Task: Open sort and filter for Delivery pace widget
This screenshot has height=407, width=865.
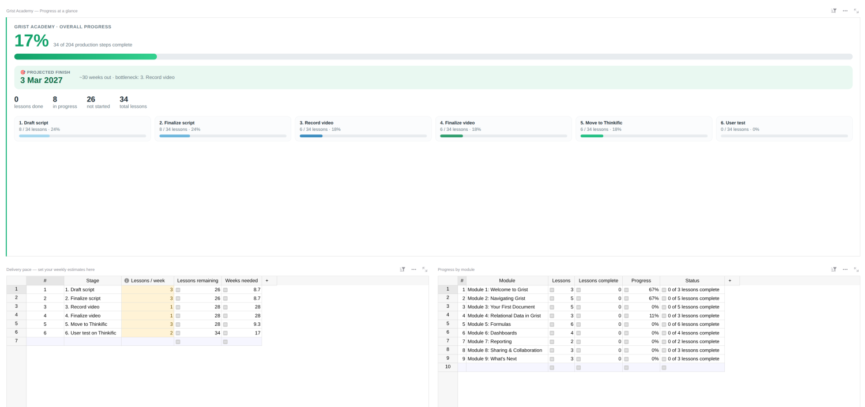Action: point(403,269)
